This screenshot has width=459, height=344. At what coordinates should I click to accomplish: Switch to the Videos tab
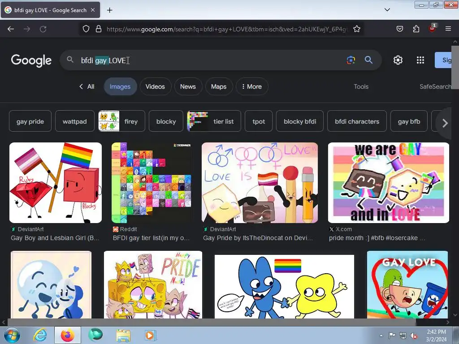point(155,86)
